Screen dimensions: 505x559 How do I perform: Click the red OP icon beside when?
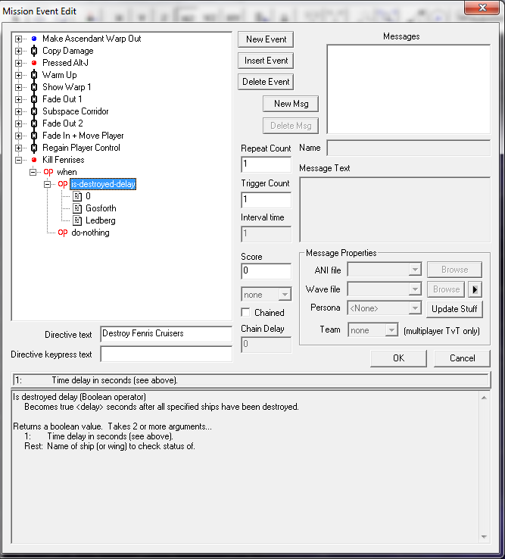click(x=48, y=172)
